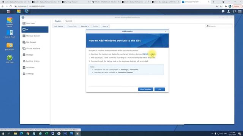Open browser extensions puzzle icon

click(x=226, y=6)
